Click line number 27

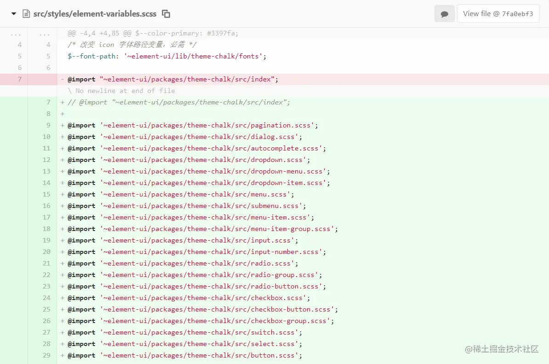coord(46,332)
